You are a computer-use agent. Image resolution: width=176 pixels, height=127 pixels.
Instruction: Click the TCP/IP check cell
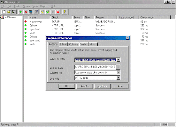(x=56, y=22)
